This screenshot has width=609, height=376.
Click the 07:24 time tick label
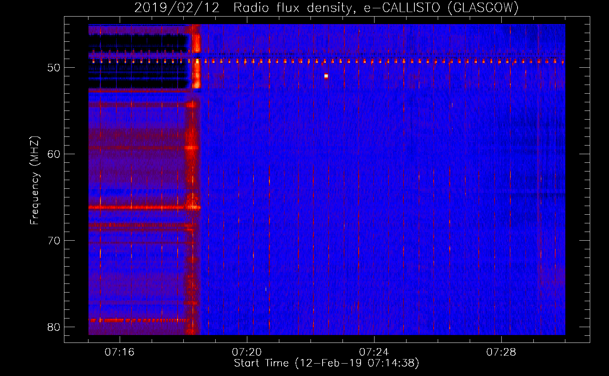tap(374, 352)
